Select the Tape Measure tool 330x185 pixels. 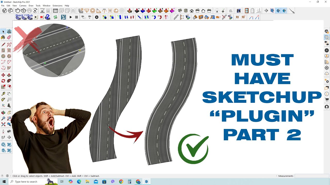tap(3, 94)
